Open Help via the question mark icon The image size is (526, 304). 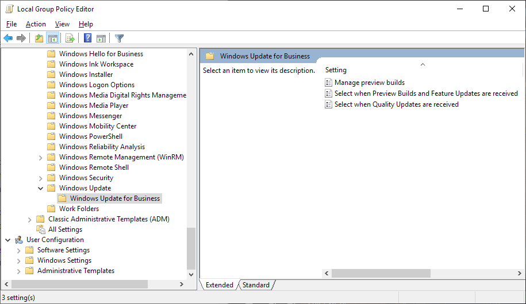tap(87, 38)
